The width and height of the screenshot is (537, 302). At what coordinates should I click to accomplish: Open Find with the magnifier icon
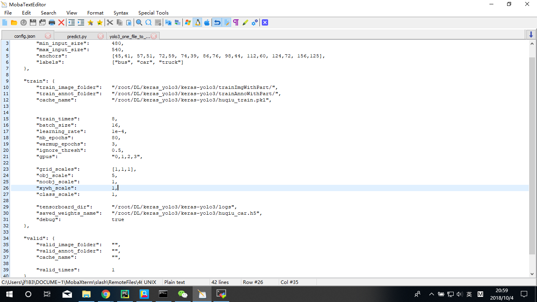[x=139, y=23]
